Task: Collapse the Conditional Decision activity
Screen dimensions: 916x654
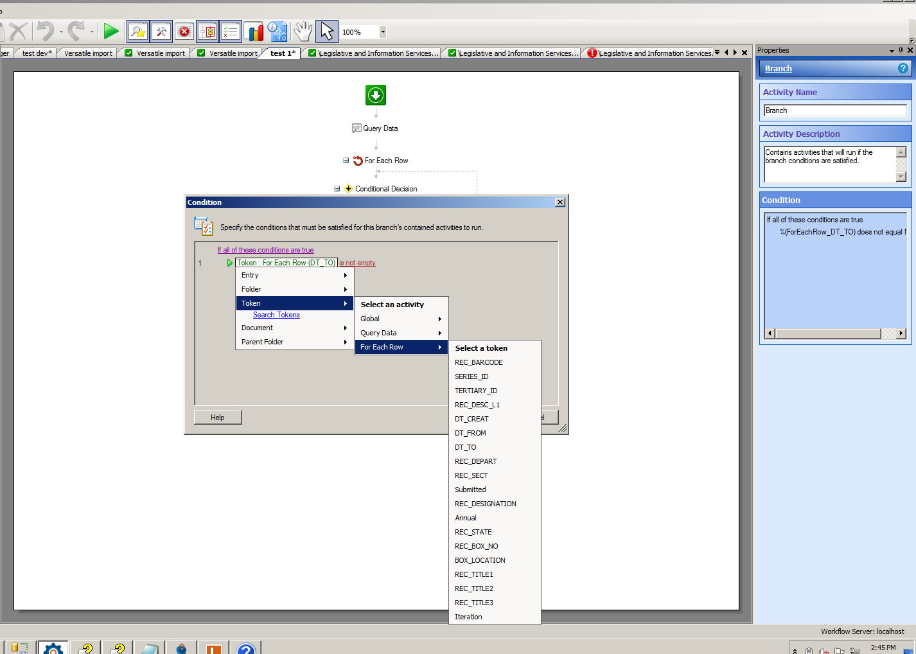Action: click(x=337, y=189)
